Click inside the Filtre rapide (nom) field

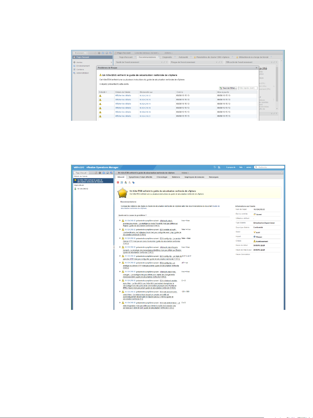click(x=247, y=88)
